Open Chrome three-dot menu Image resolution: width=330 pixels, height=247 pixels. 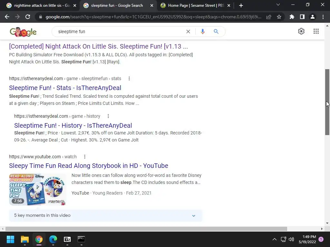323,17
